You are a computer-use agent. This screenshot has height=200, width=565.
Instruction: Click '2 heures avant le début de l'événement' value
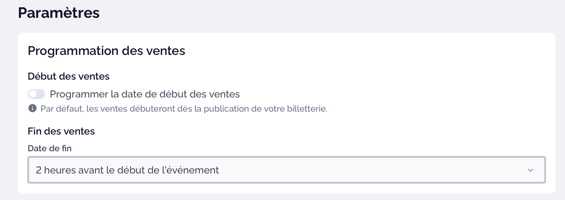click(x=128, y=170)
